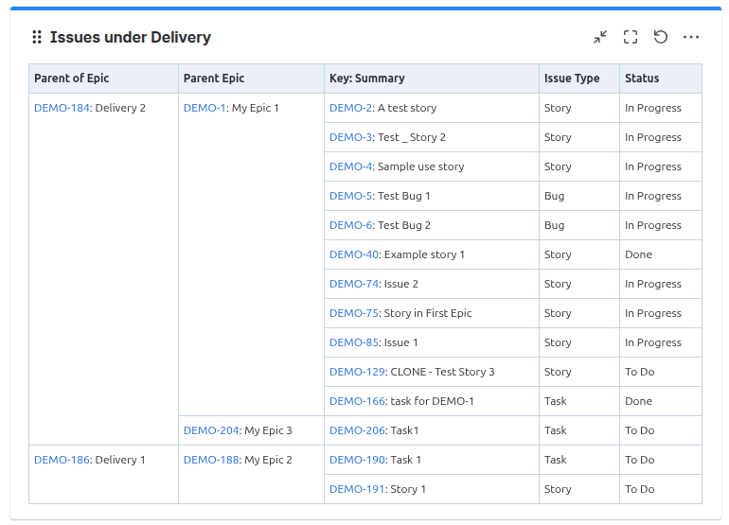Open issue DEMO-166 task for DEMO-1
Screen dimensions: 729x525
[x=357, y=400]
